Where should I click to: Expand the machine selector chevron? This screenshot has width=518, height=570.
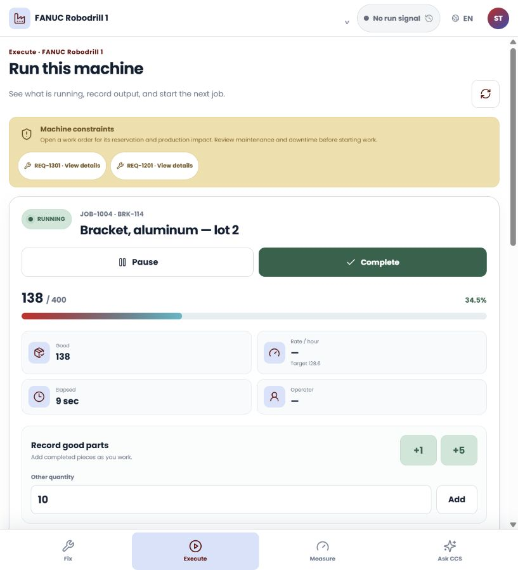(x=347, y=22)
